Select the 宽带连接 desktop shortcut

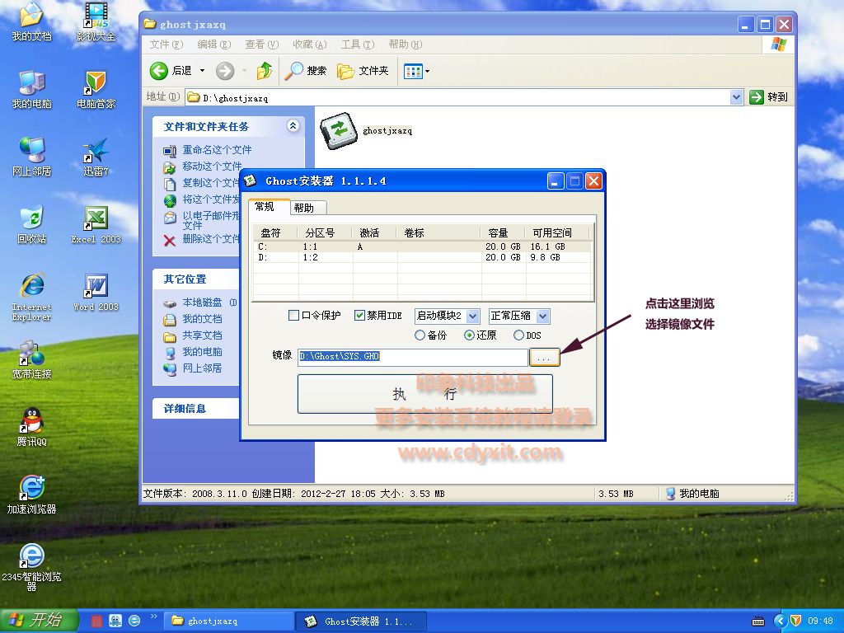[x=32, y=359]
